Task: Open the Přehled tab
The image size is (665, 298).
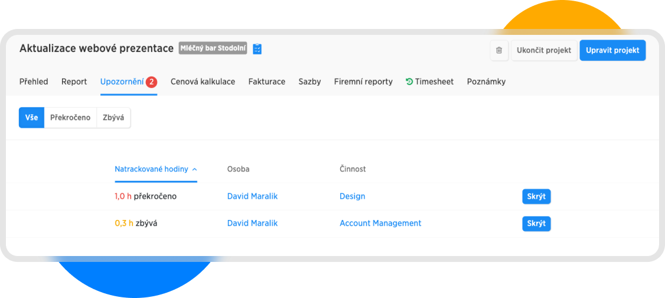Action: pyautogui.click(x=34, y=82)
